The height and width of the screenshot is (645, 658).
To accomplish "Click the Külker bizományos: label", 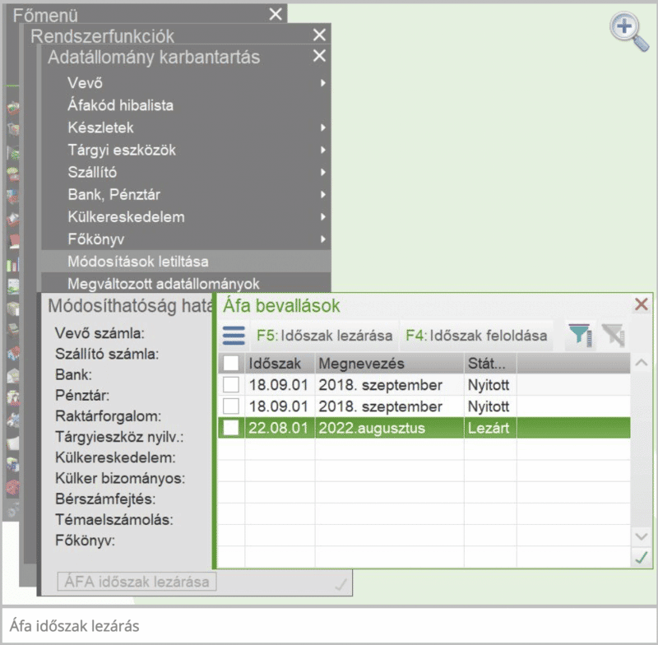I will (x=120, y=478).
